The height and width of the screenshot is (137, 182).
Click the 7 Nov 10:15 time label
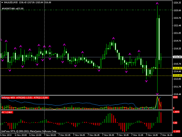coord(123,135)
